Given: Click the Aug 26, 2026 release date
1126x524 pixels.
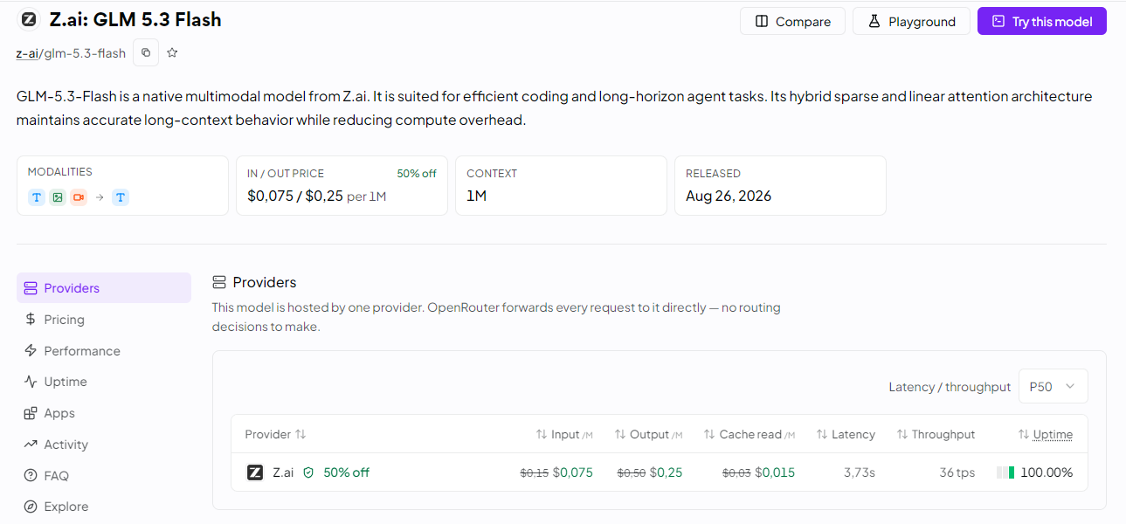Looking at the screenshot, I should (x=729, y=196).
